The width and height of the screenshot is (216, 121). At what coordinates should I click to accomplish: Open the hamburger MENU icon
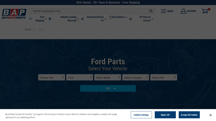[x=163, y=11]
